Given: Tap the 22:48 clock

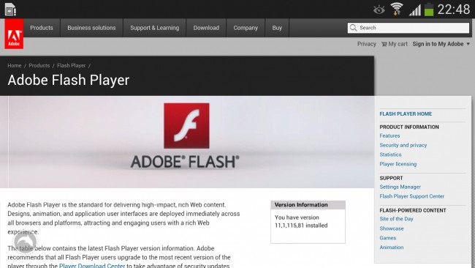Looking at the screenshot, I should click(x=454, y=9).
